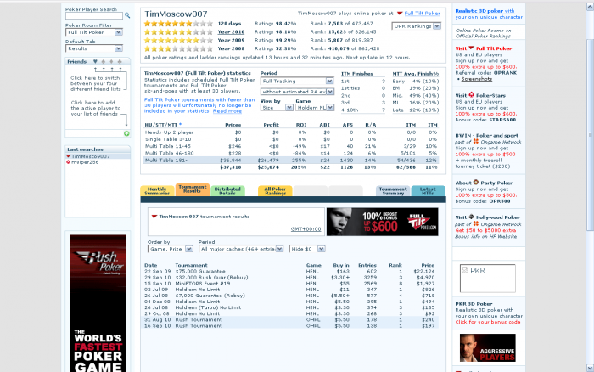Click the Aggressive Players banner image
Screen dimensions: 594x372
pyautogui.click(x=488, y=347)
